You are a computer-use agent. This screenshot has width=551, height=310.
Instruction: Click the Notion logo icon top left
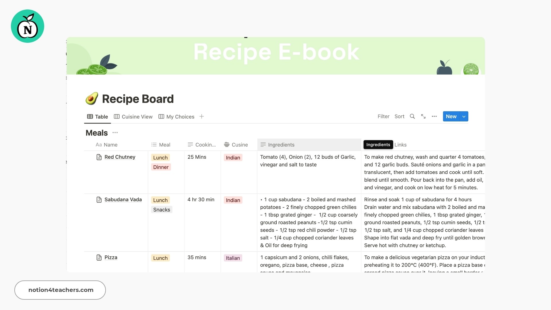click(x=28, y=26)
